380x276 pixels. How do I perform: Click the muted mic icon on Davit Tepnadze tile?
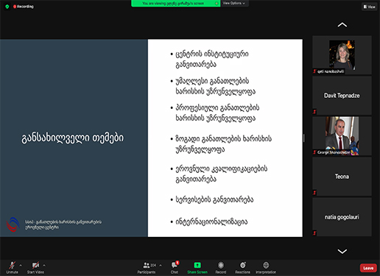tap(314, 112)
